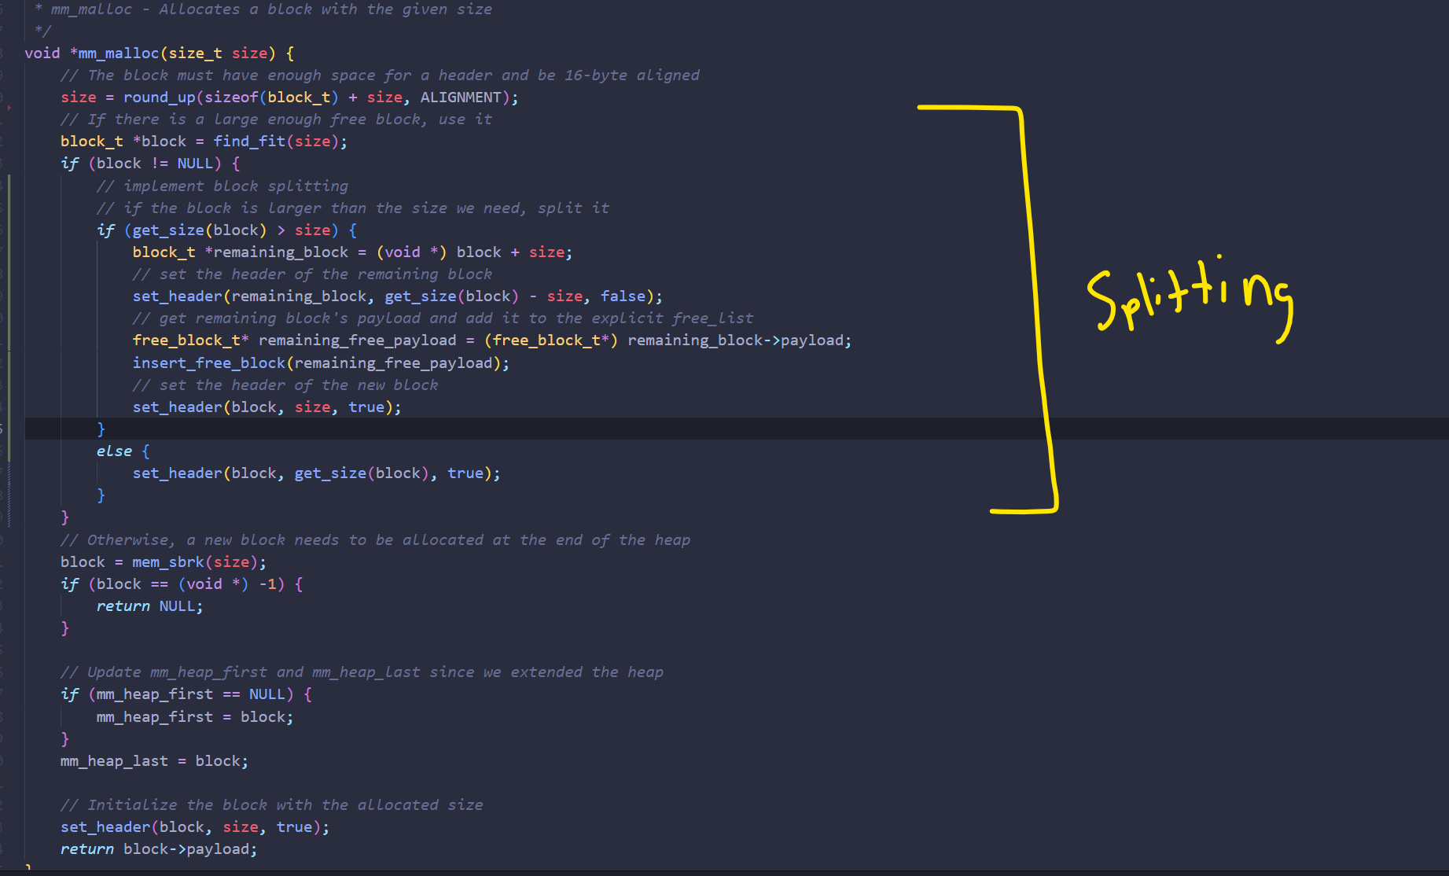Click the yellow bracket drawn around the code
The image size is (1449, 876).
point(1035,307)
